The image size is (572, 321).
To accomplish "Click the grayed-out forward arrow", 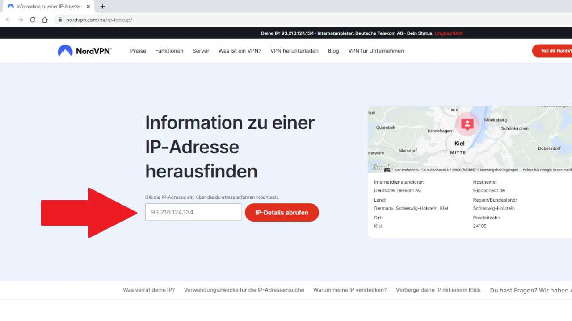I will [20, 20].
